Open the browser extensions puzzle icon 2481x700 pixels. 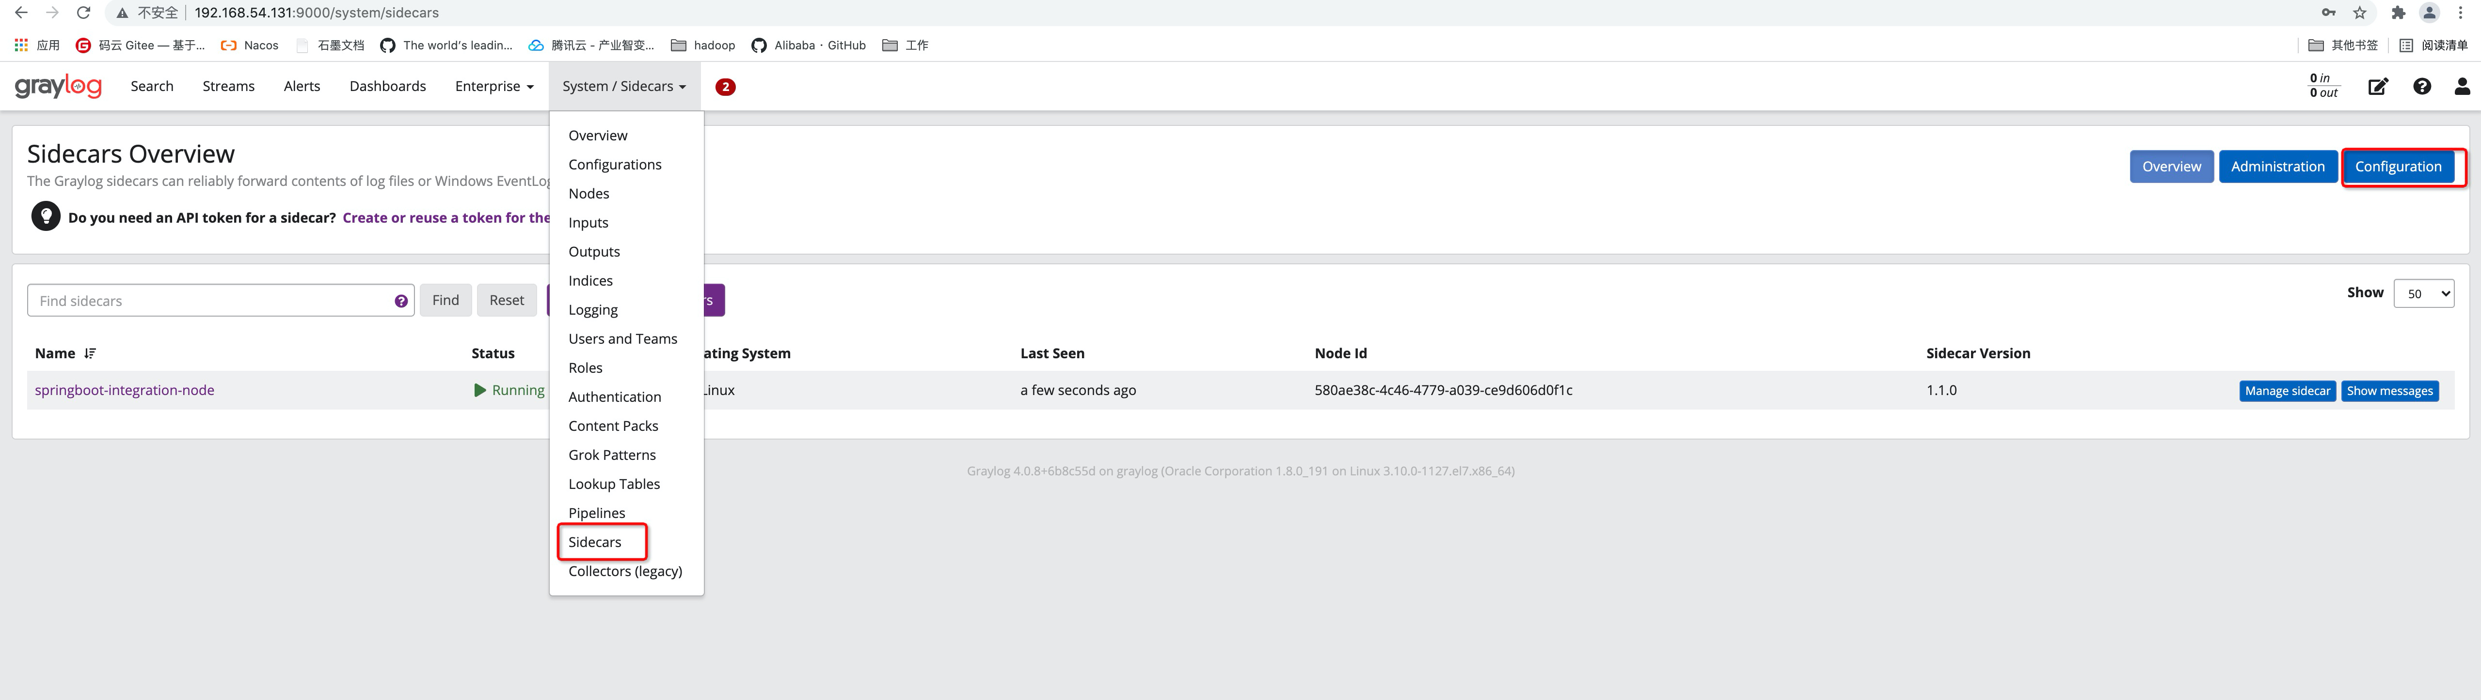coord(2397,13)
